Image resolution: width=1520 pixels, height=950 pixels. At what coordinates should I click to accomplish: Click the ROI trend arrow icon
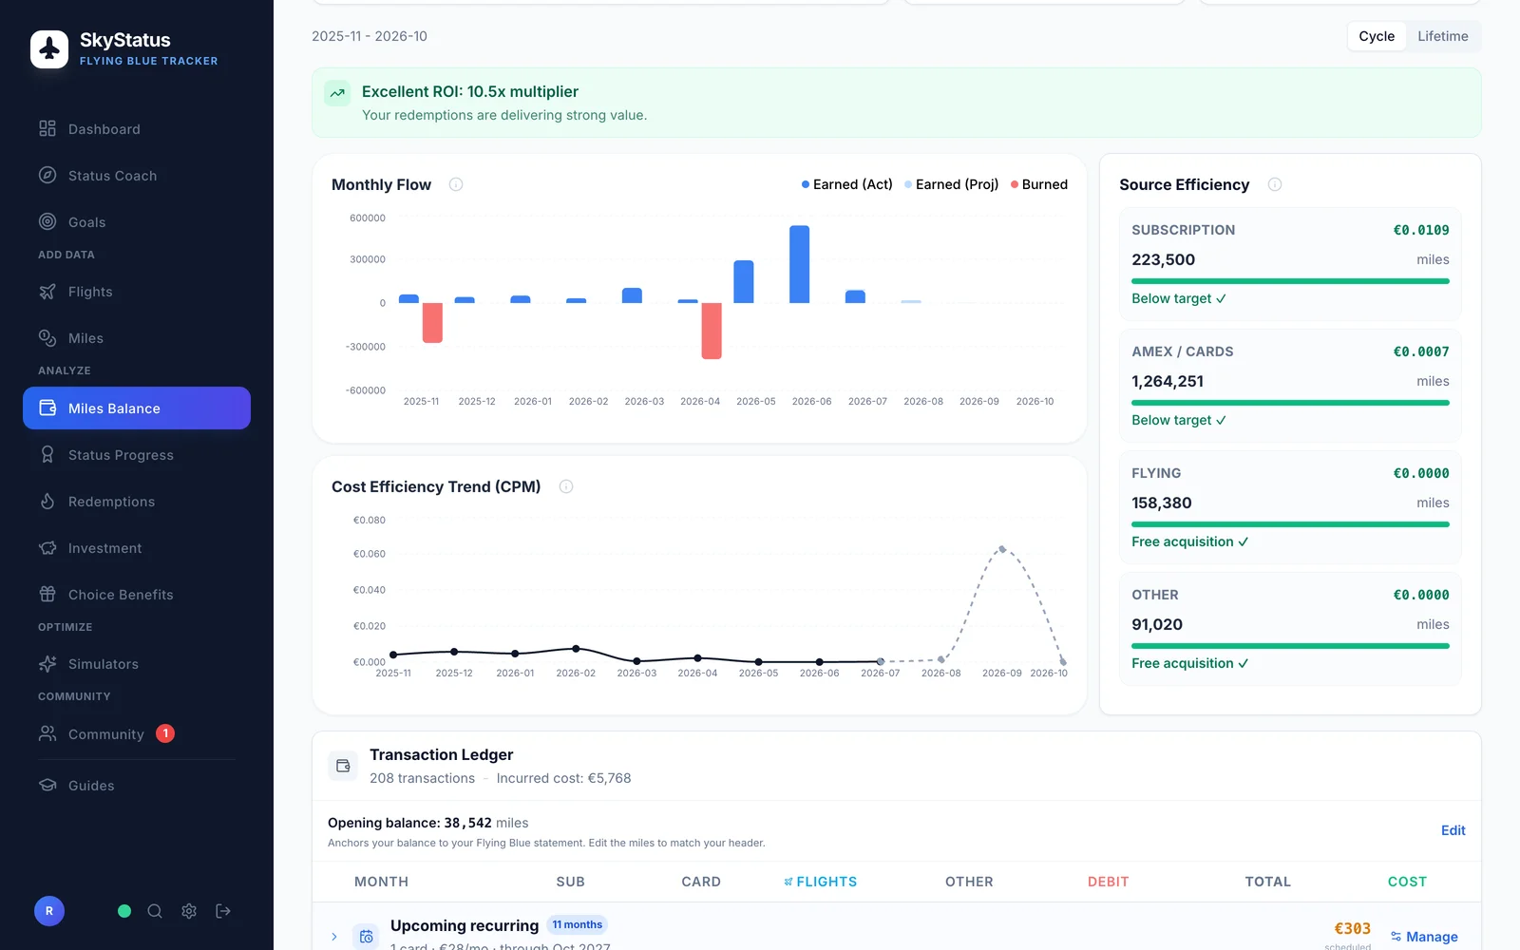(x=337, y=93)
